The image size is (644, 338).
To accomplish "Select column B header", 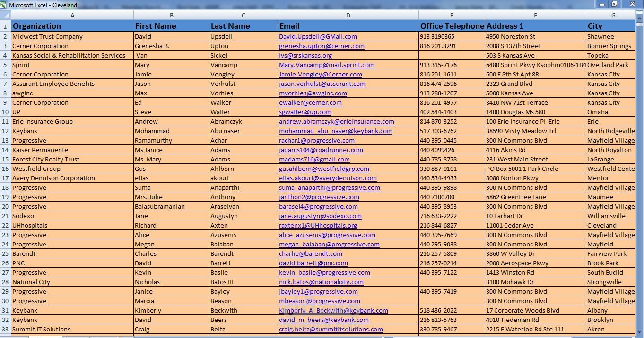I will (x=171, y=15).
